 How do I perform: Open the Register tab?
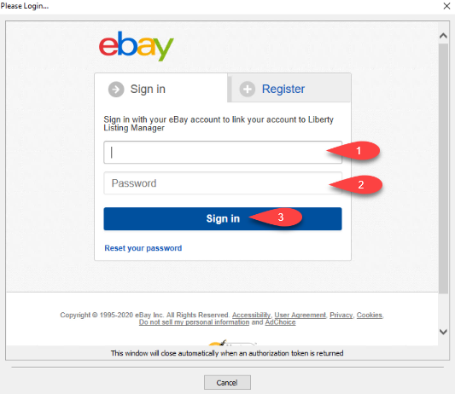coord(291,88)
